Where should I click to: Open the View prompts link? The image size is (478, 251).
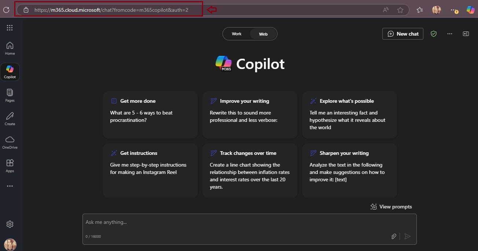coord(391,207)
